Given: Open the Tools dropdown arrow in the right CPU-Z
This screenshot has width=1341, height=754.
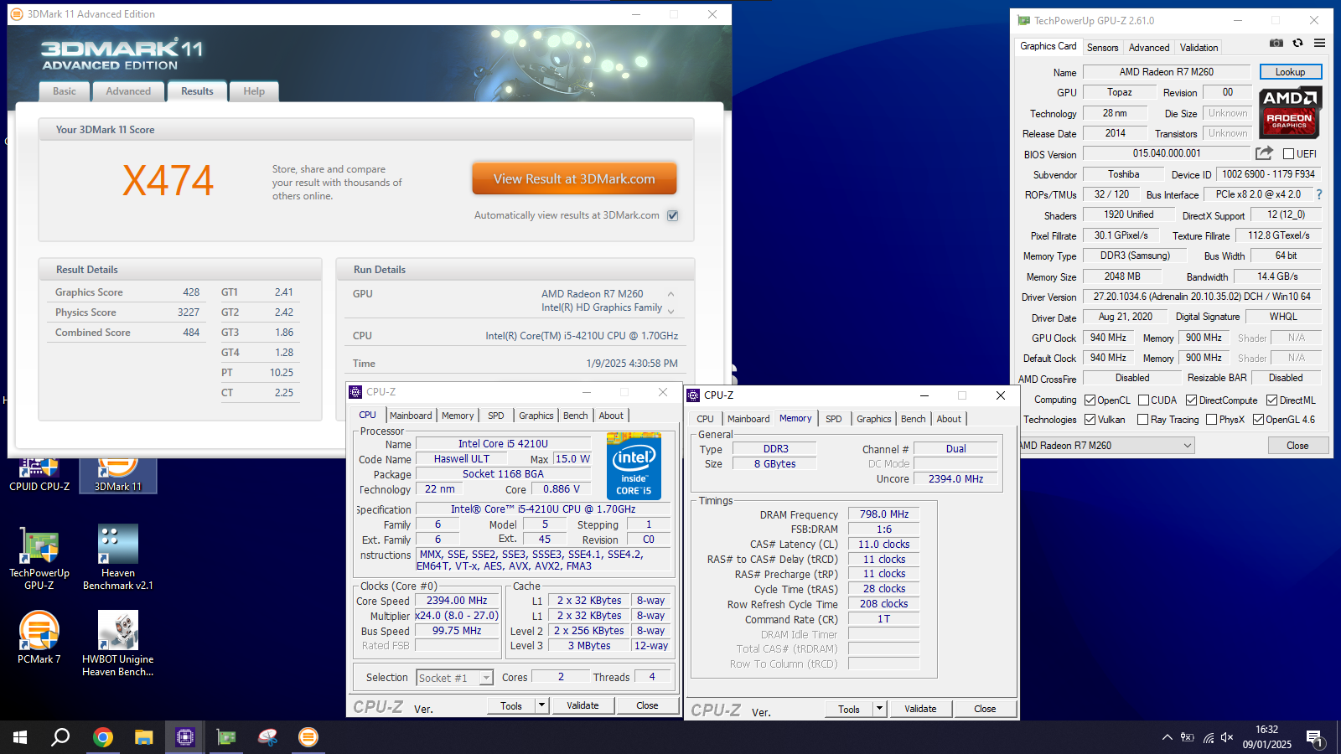Looking at the screenshot, I should [880, 709].
